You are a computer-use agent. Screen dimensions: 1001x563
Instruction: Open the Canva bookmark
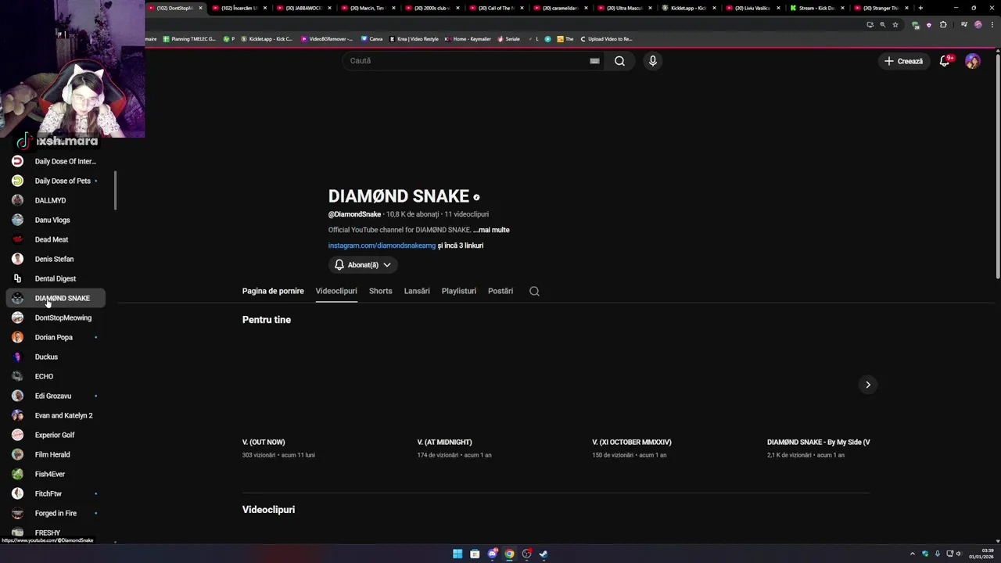pos(372,38)
